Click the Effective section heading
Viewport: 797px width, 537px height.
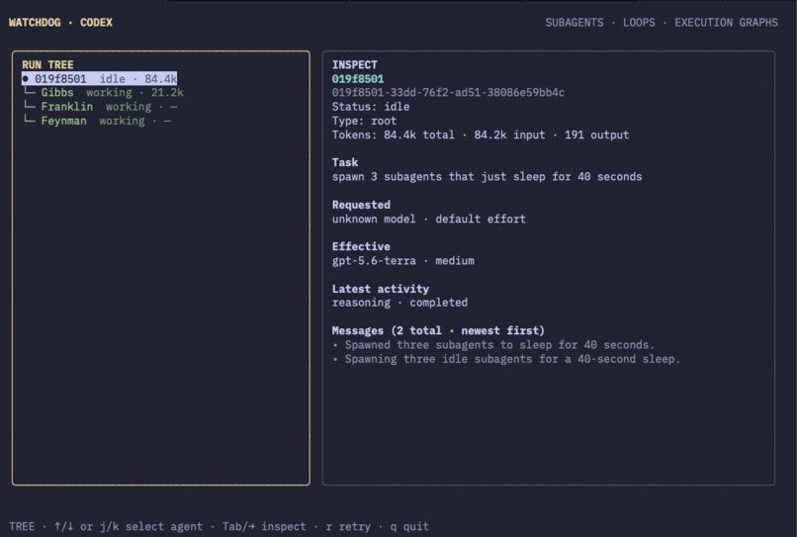click(361, 246)
